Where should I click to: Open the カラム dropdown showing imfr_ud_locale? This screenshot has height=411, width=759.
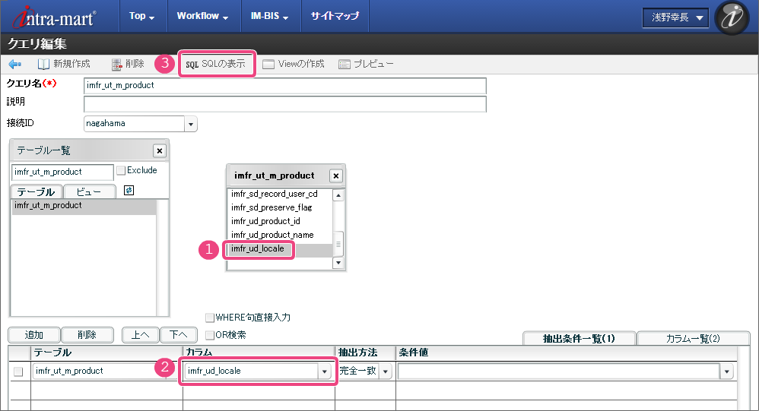324,371
